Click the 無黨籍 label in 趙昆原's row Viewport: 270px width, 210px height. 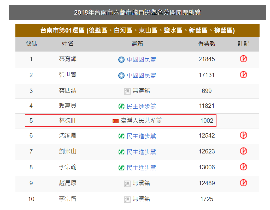141,183
